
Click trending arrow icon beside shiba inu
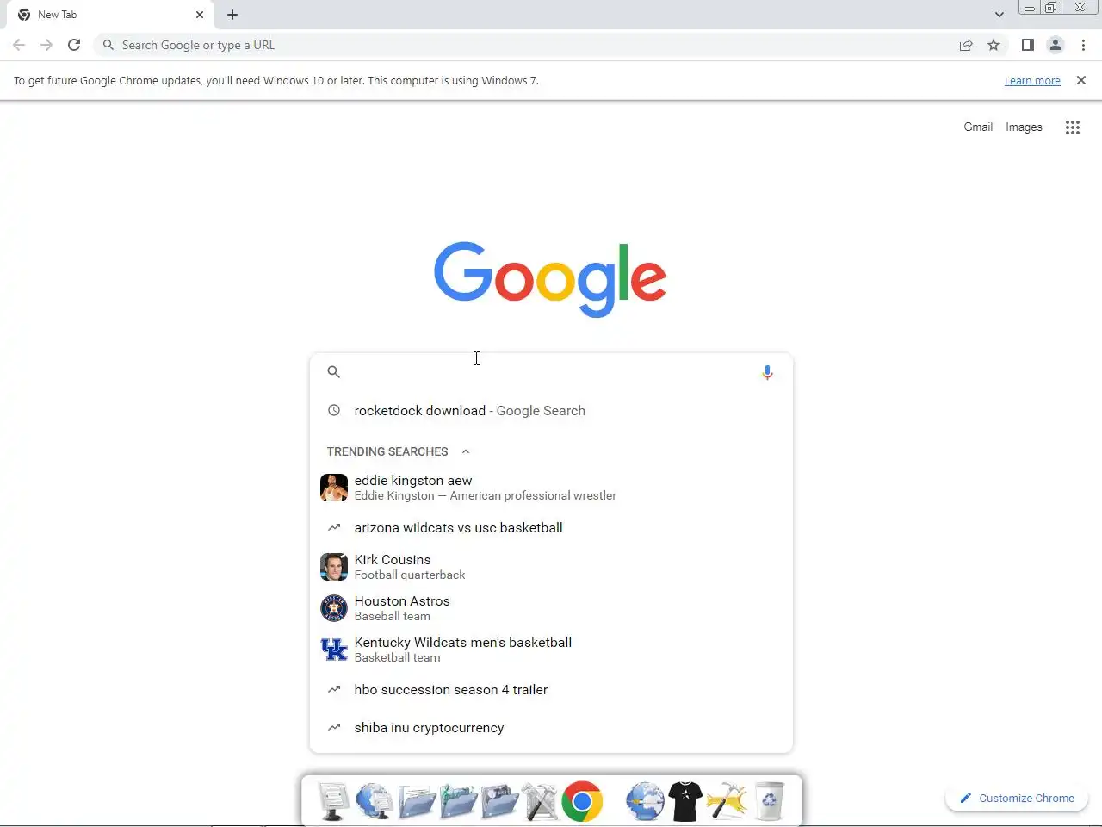click(x=334, y=727)
